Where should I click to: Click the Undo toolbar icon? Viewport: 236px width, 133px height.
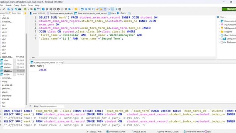tap(16, 9)
